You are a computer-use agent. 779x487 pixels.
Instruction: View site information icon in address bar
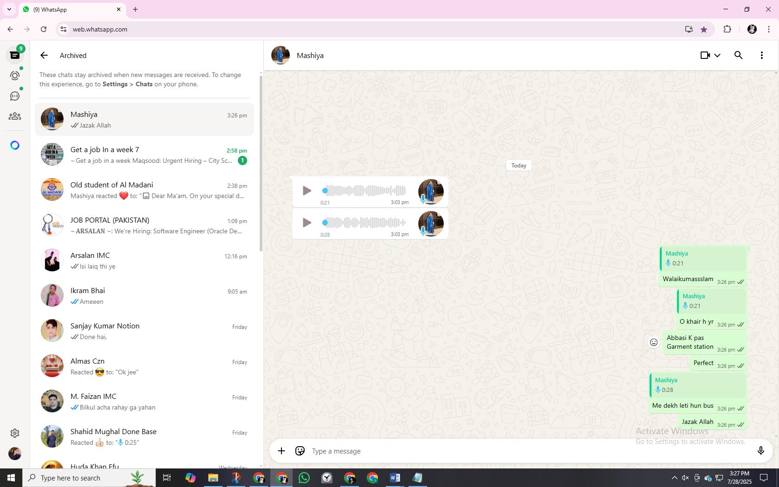click(64, 29)
